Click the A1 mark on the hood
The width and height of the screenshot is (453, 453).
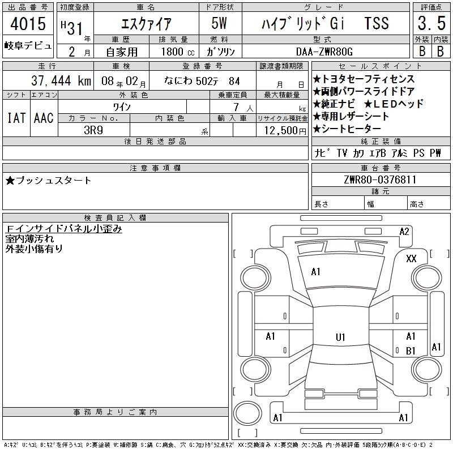(x=315, y=272)
